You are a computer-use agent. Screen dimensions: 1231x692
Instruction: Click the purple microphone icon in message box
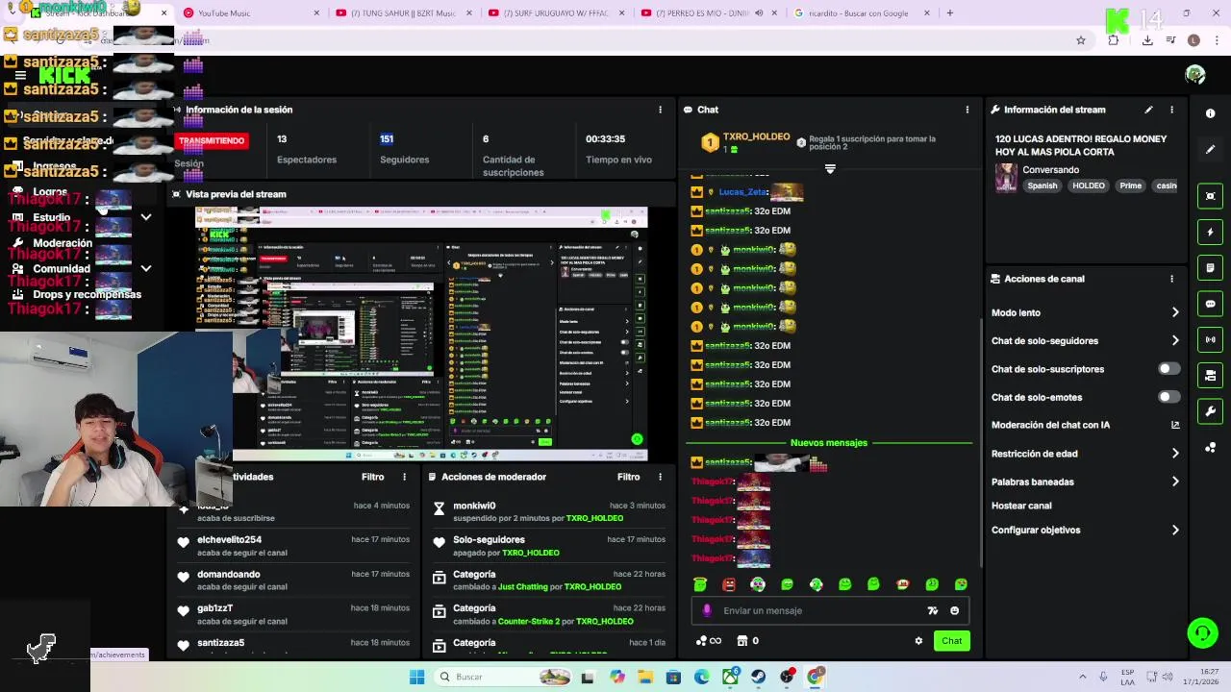[x=707, y=610]
